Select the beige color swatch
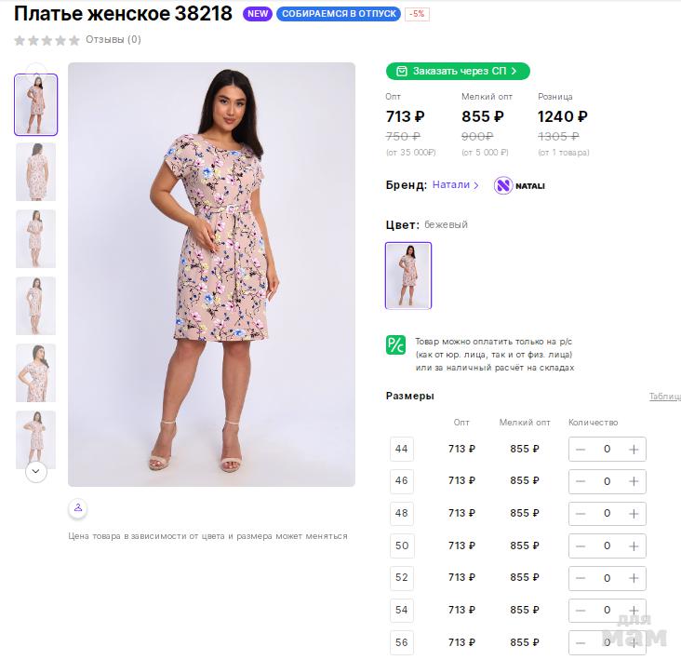Screen dimensions: 681x660 click(408, 276)
